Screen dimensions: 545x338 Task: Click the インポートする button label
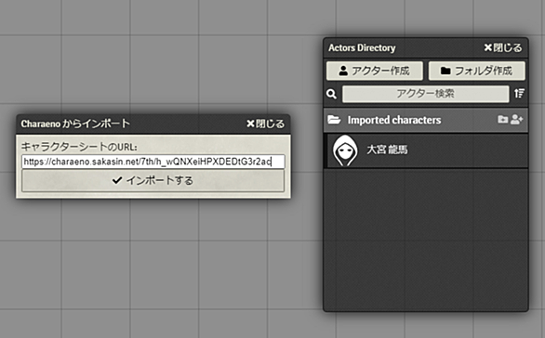(159, 180)
